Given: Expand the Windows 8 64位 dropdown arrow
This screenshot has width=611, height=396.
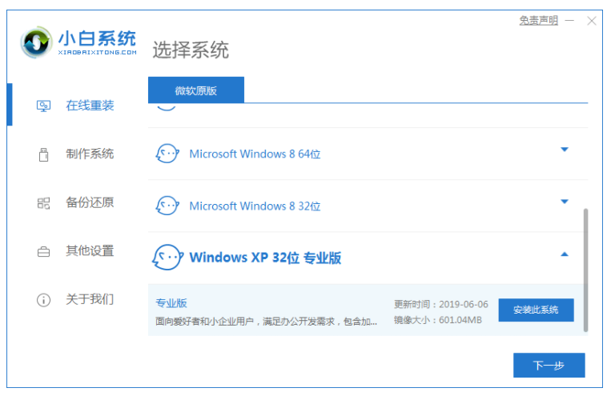Looking at the screenshot, I should [564, 150].
